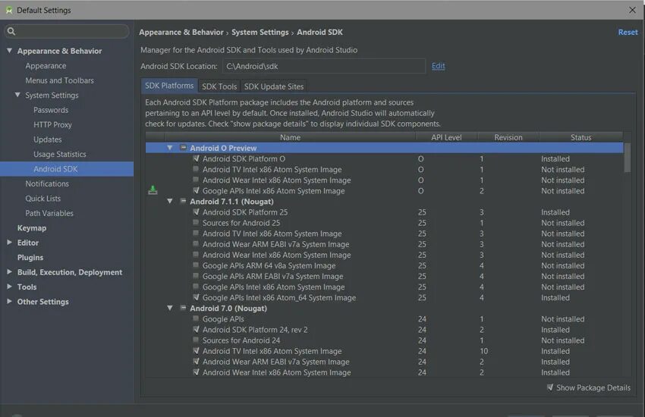Select the Google APIs Intel x86 Atom System Image 25 row
Viewport: 645px width, 417px height.
click(385, 287)
